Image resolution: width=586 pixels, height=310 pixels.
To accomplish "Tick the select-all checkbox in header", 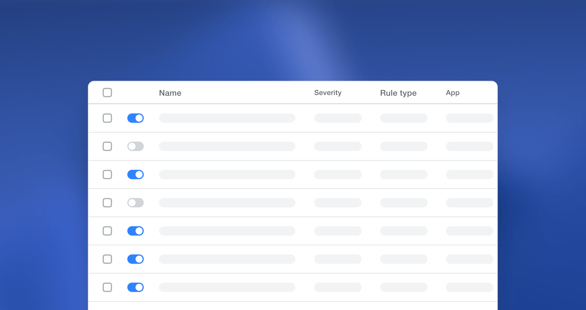I will (107, 93).
